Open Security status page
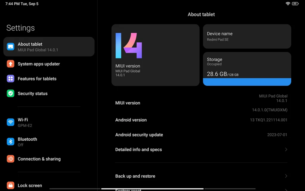 tap(49, 93)
